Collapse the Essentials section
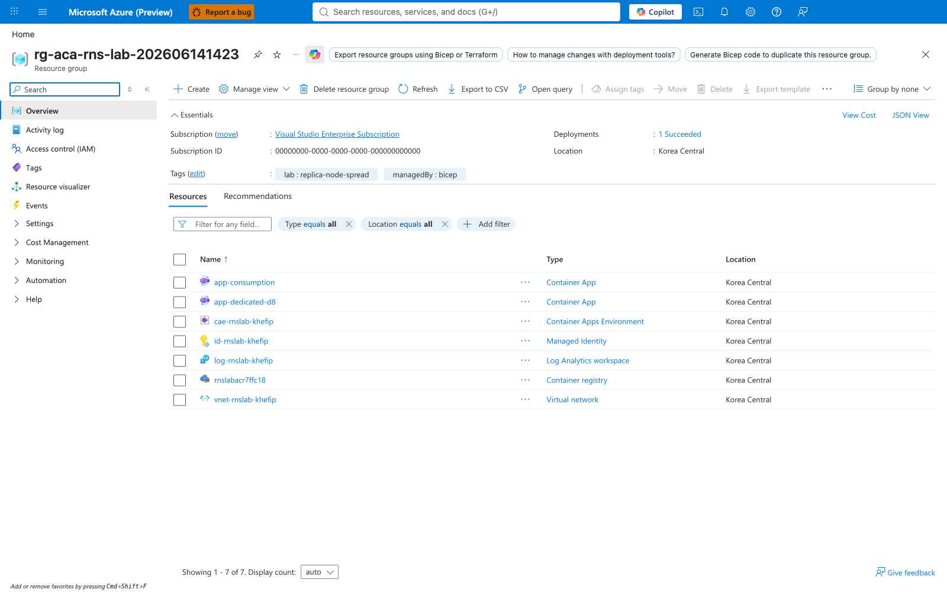This screenshot has height=592, width=947. [x=191, y=115]
